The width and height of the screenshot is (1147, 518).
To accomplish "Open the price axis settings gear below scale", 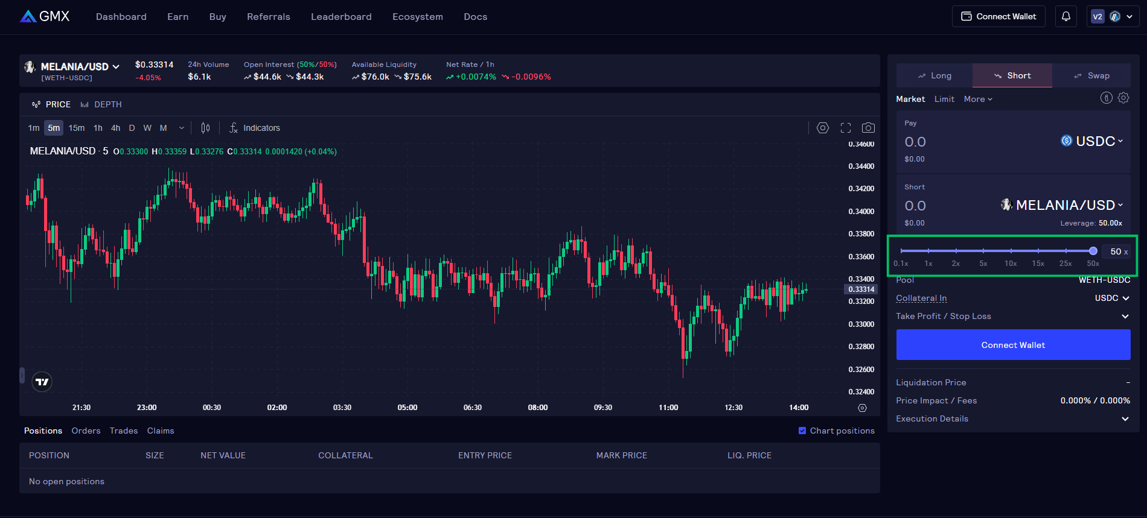I will (862, 408).
